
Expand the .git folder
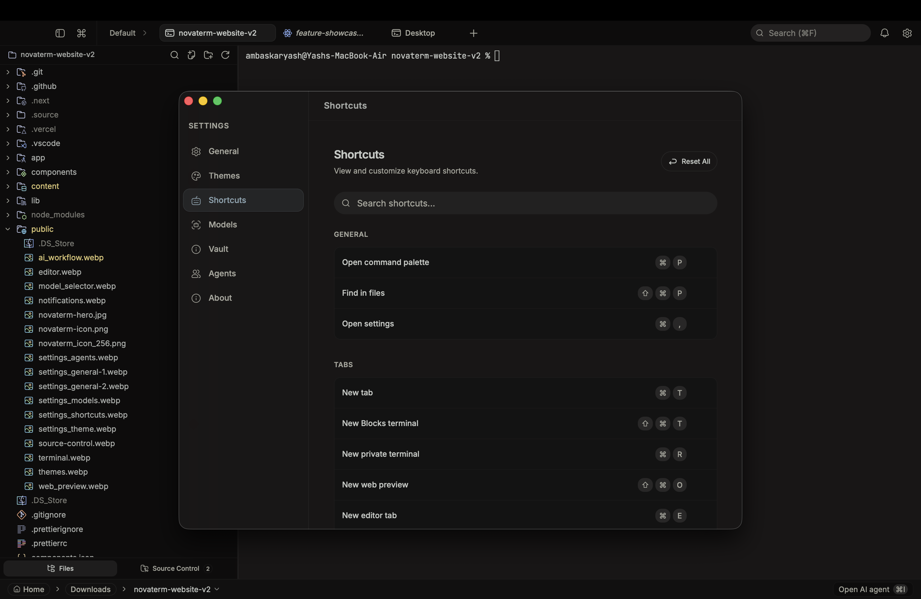pyautogui.click(x=8, y=72)
